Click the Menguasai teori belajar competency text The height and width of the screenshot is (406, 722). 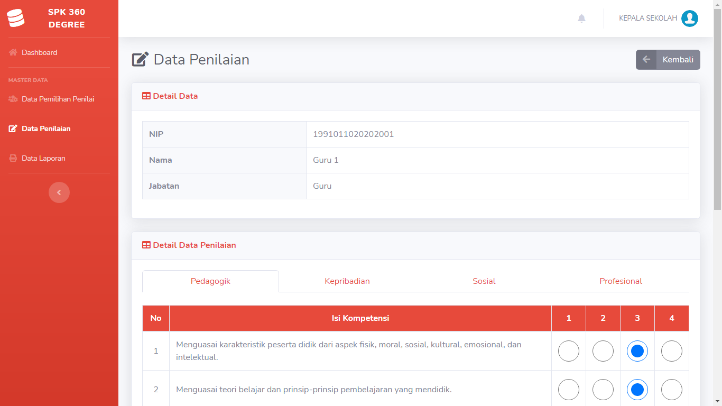point(314,390)
